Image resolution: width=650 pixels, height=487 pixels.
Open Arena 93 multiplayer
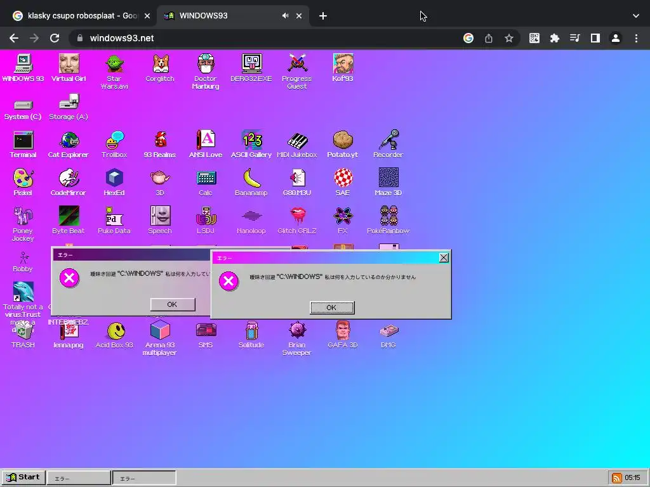coord(160,339)
